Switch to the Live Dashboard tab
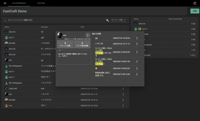 19,3
